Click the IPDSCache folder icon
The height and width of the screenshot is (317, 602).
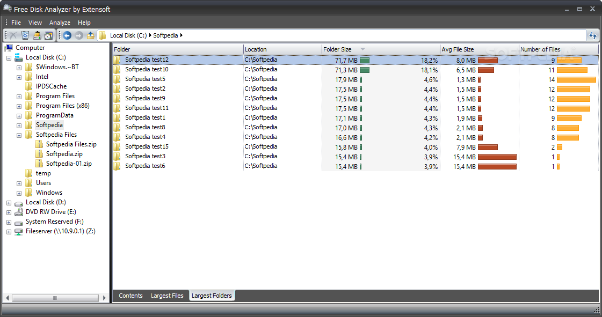[x=29, y=86]
